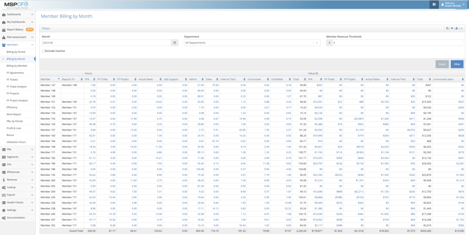This screenshot has height=235, width=469.
Task: Expand the FFA sidebar section
Action: point(17,164)
